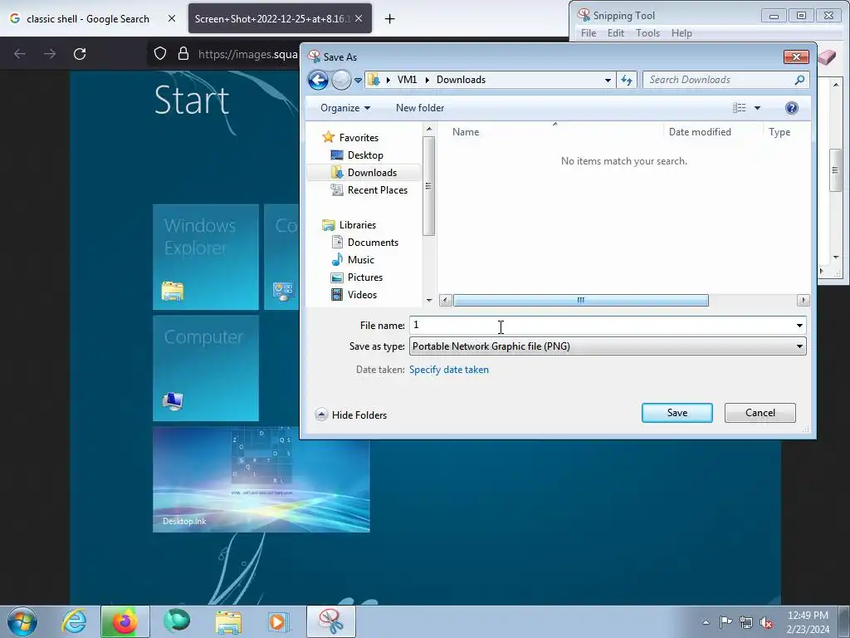
Task: Open Windows Media Player from taskbar
Action: [x=279, y=621]
